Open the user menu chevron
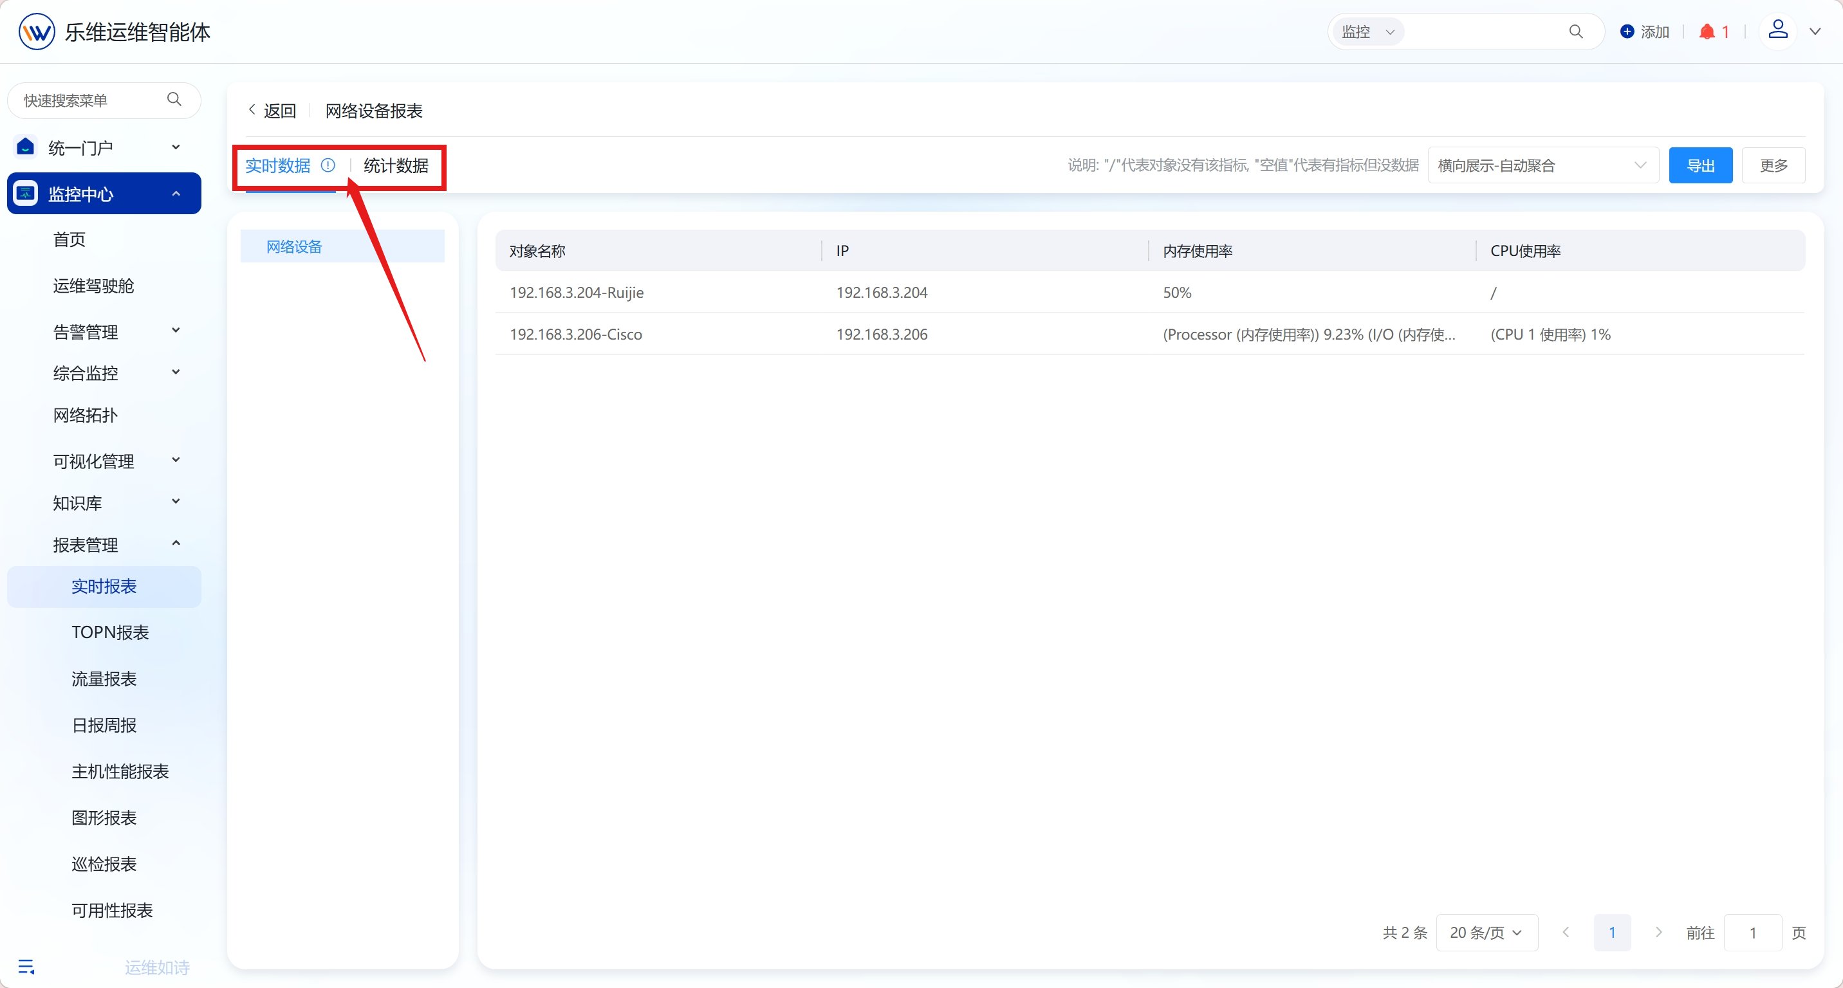1843x988 pixels. point(1815,32)
